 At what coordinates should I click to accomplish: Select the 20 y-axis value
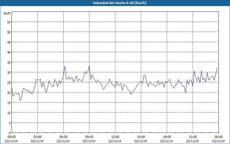pyautogui.click(x=9, y=93)
